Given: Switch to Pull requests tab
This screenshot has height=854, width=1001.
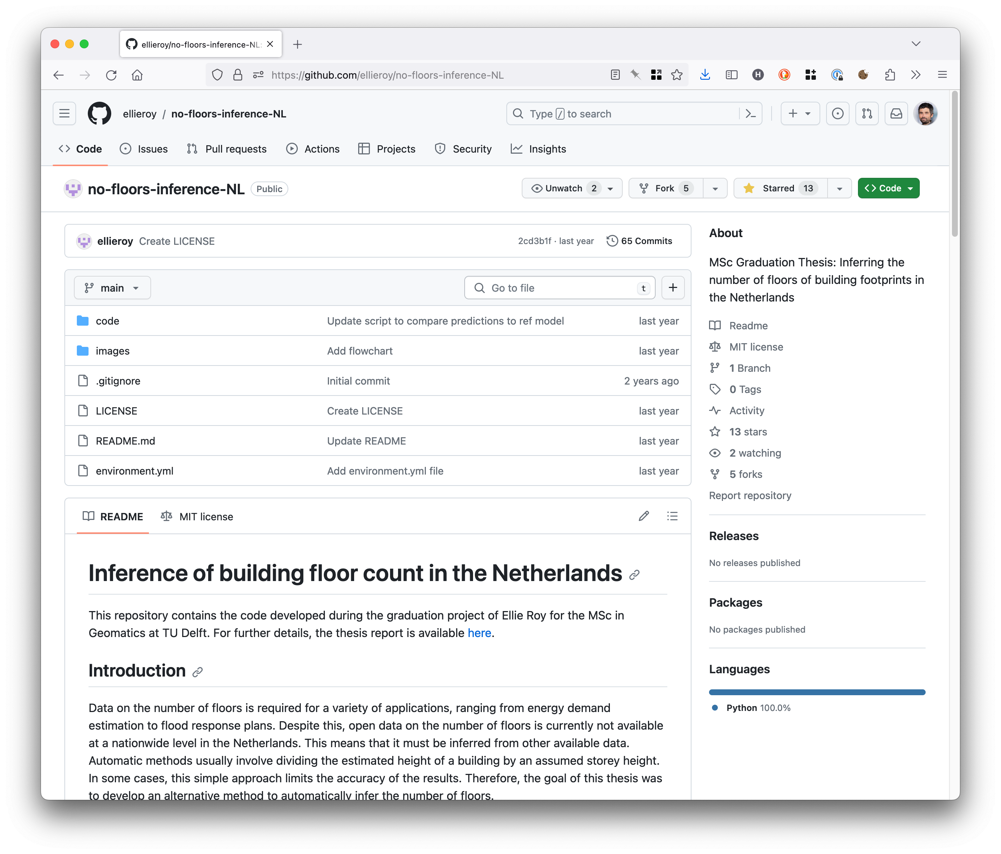Looking at the screenshot, I should (x=226, y=149).
